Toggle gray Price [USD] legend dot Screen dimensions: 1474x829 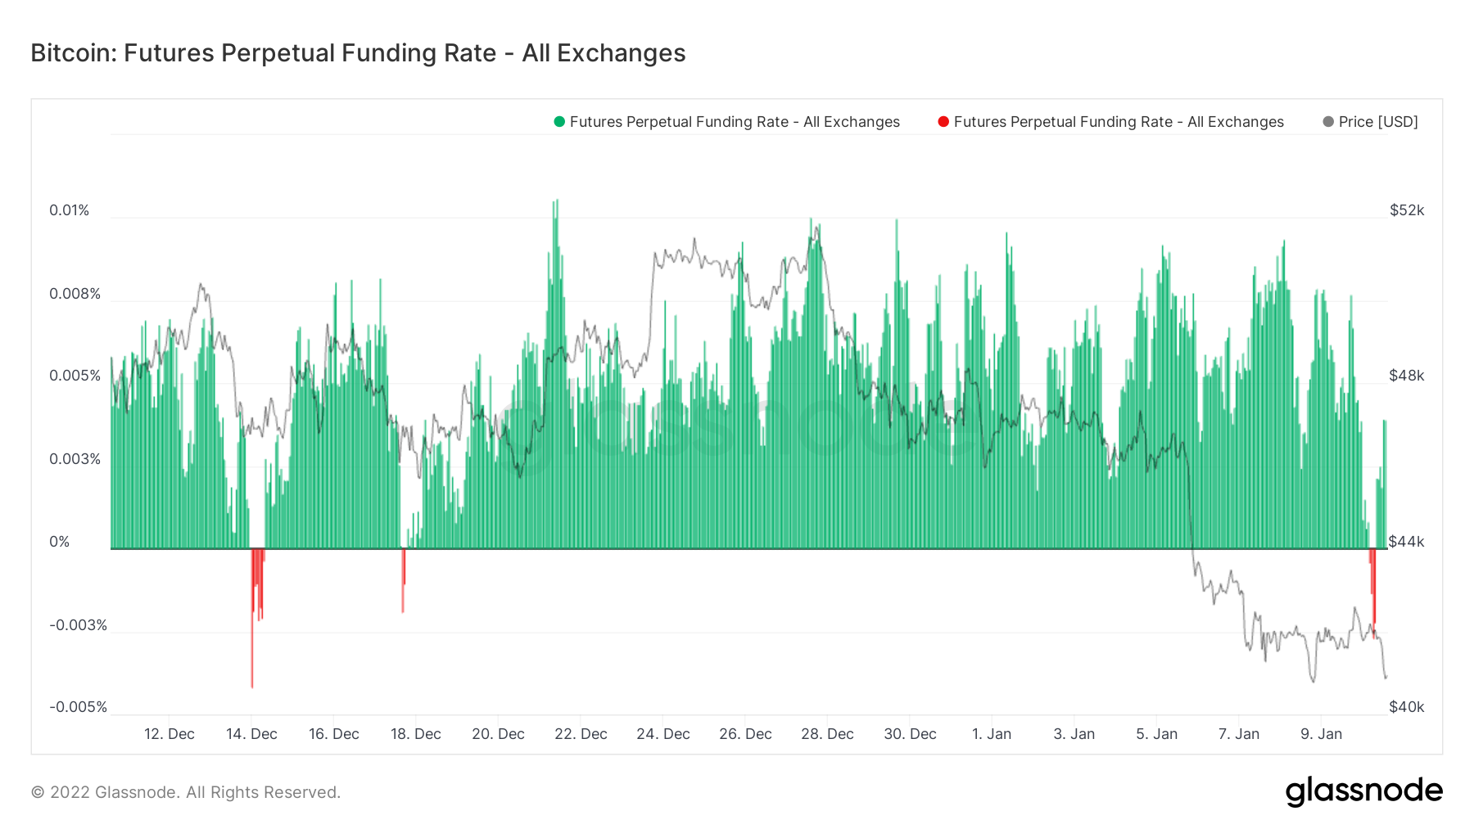click(1328, 122)
